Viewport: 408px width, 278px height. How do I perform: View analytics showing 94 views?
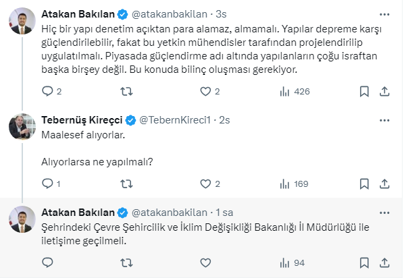[x=284, y=262]
